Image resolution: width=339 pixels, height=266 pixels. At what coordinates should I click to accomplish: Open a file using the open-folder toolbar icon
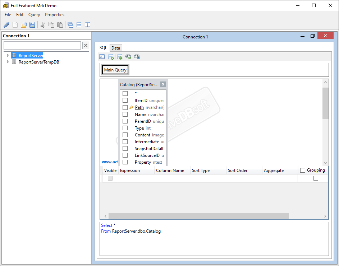tap(23, 24)
